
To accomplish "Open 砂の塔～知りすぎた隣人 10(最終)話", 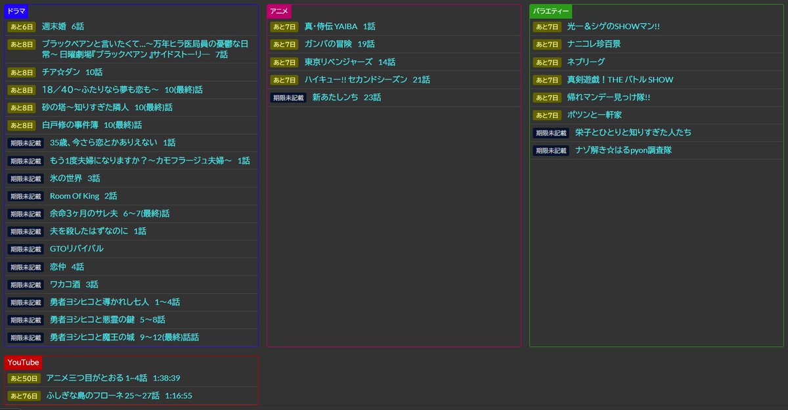I will click(x=107, y=108).
